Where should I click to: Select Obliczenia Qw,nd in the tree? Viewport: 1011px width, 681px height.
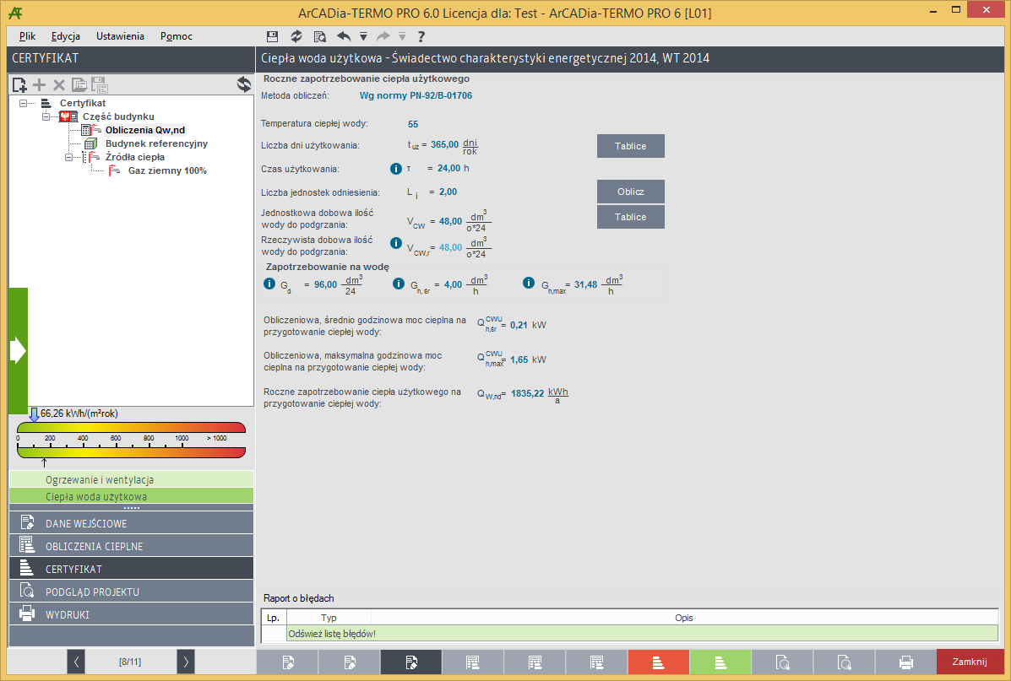tap(145, 130)
